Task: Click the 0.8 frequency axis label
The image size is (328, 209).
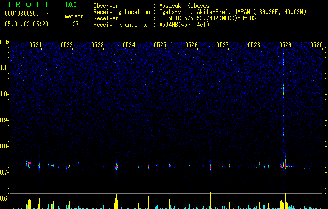Action: 4,146
